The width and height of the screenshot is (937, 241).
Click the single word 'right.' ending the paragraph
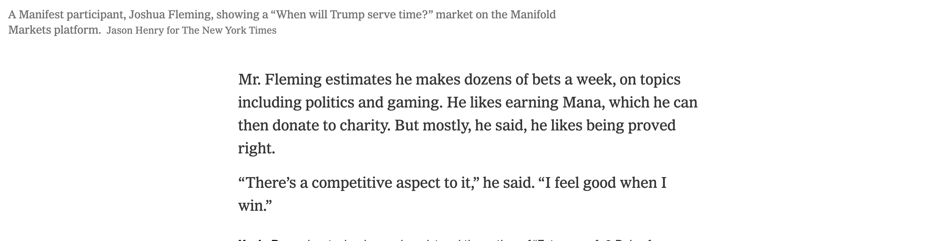(x=256, y=148)
